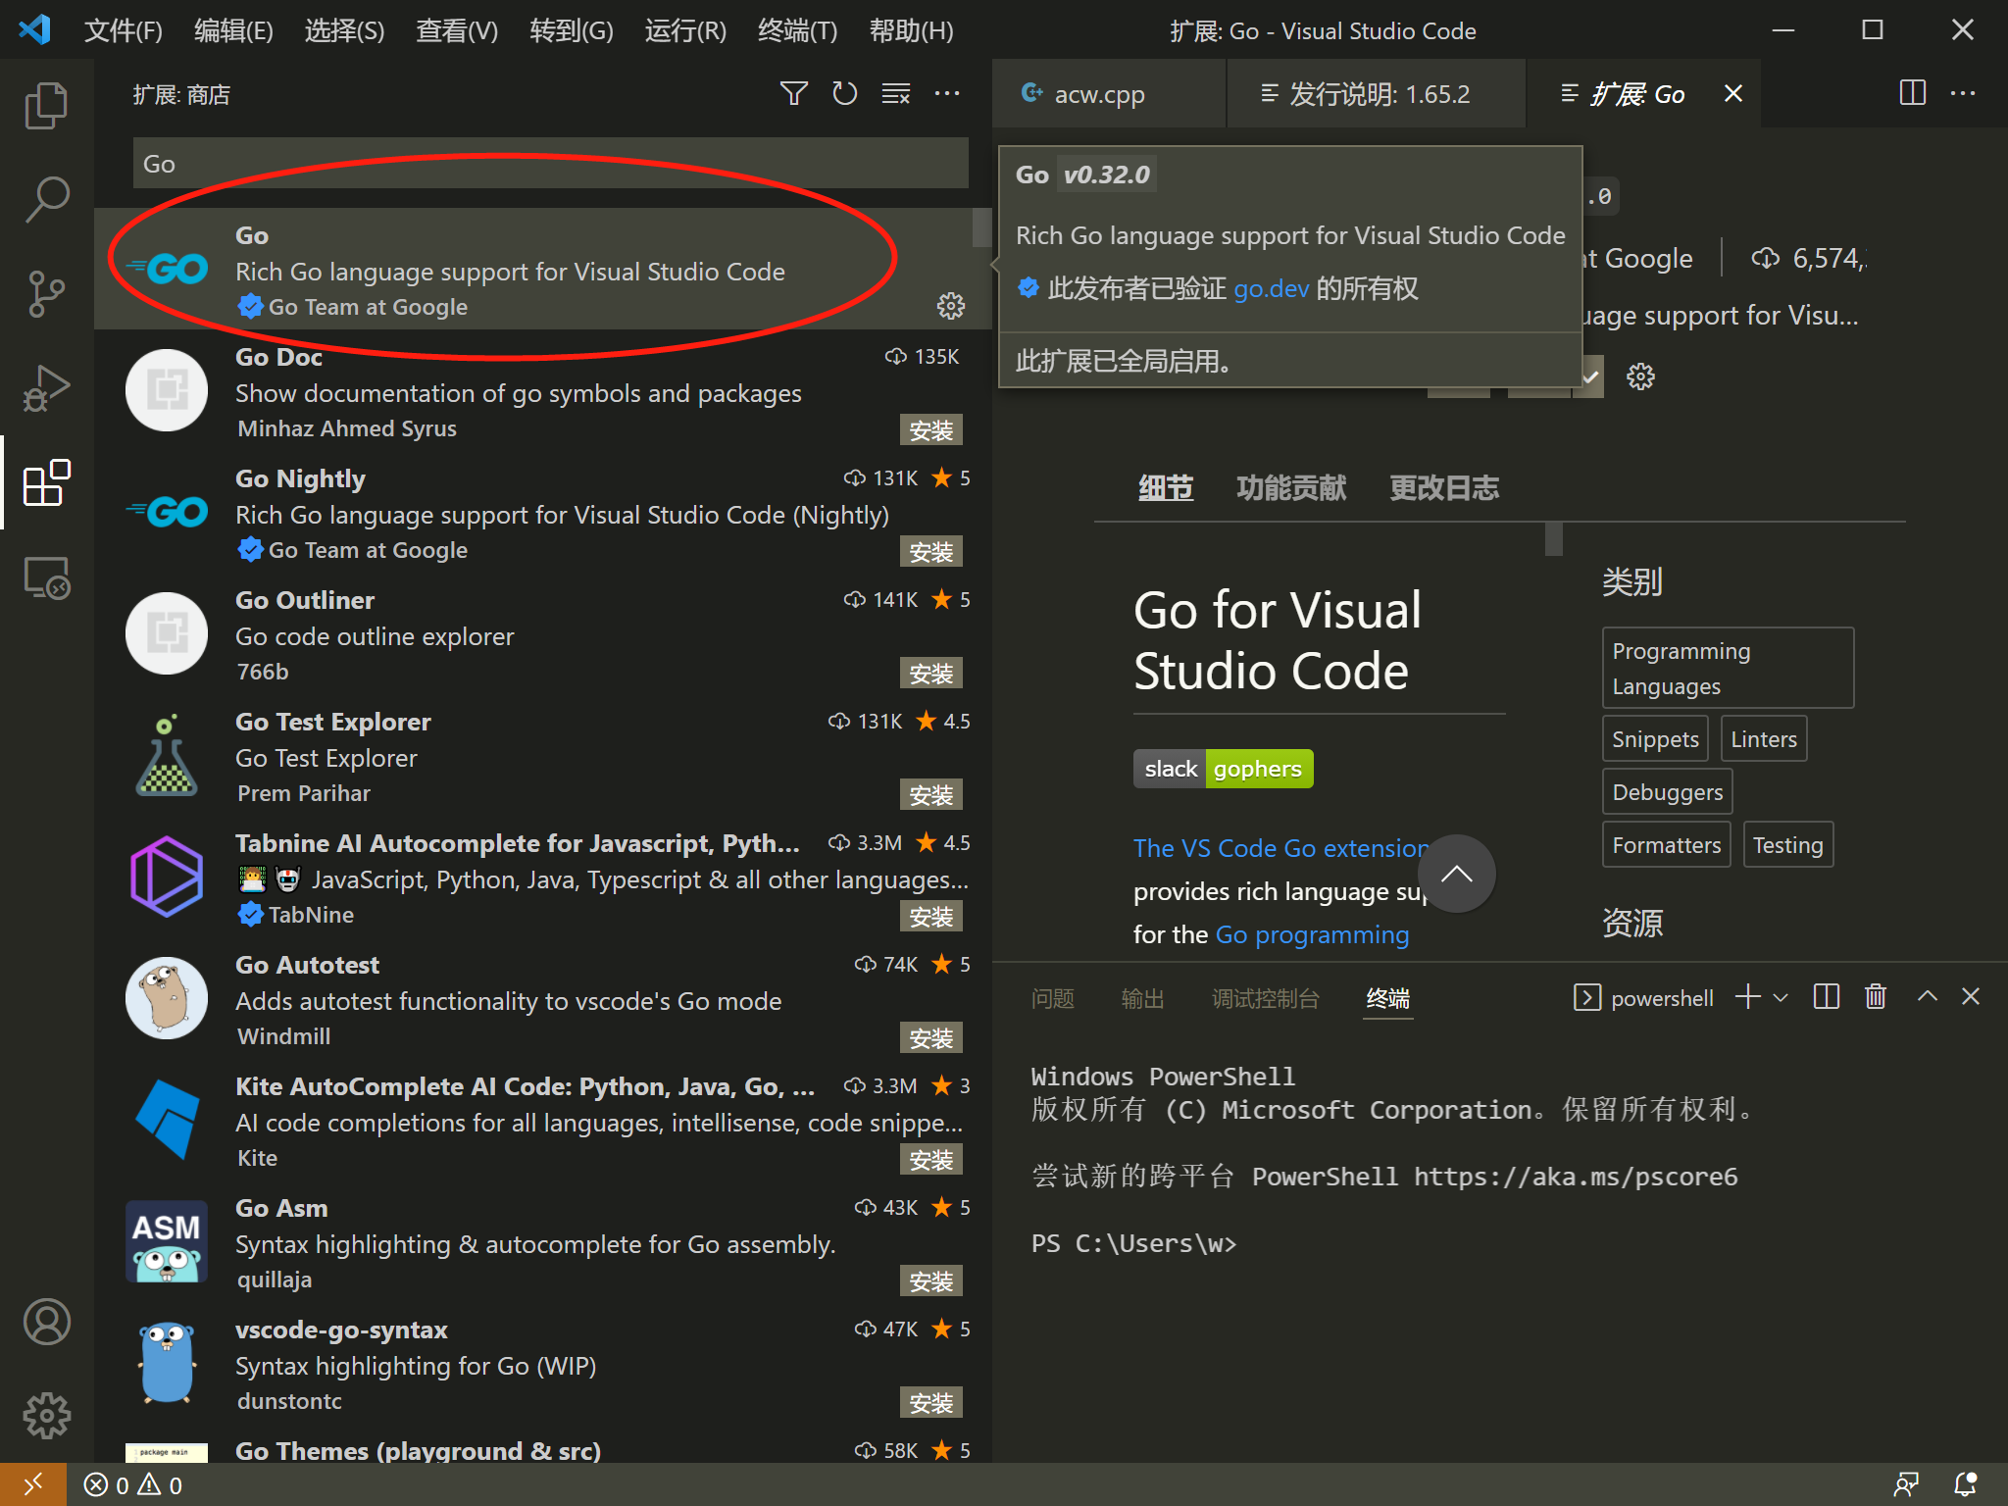This screenshot has height=1506, width=2008.
Task: Open the Search view in activity bar
Action: (x=46, y=200)
